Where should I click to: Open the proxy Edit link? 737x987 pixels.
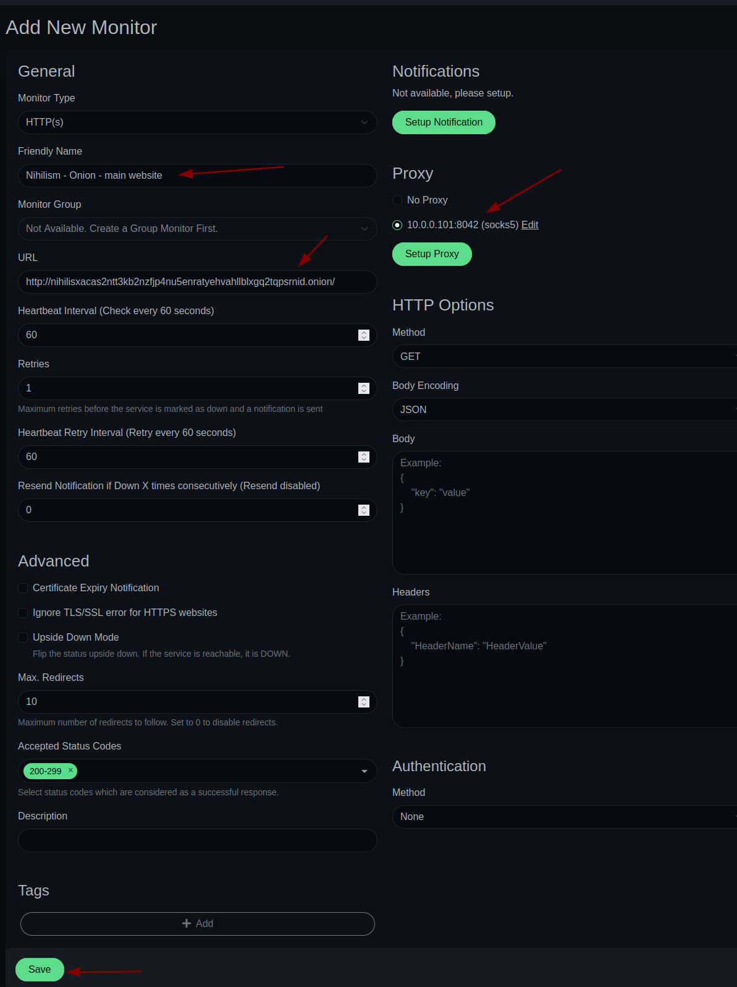[529, 224]
